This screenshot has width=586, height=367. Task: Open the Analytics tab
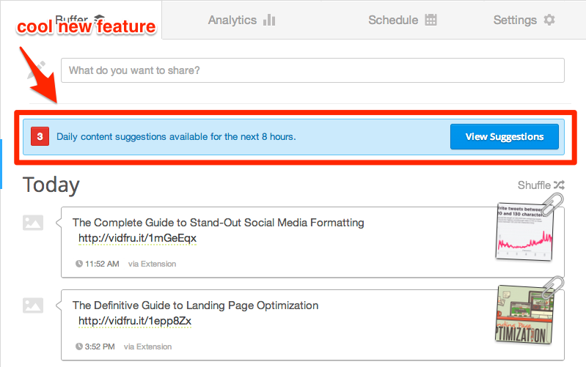[242, 20]
